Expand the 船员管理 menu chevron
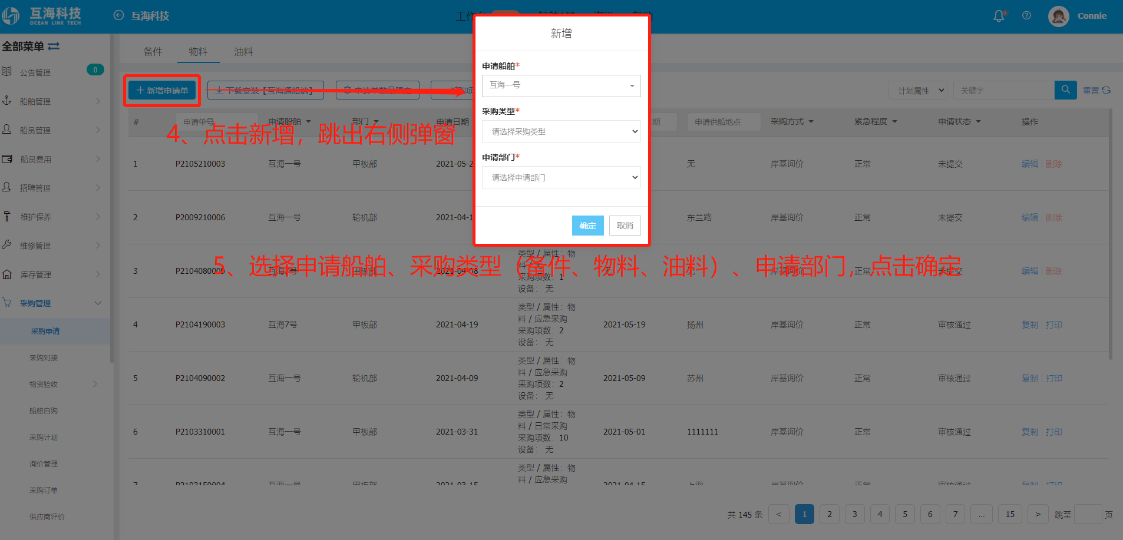 [98, 130]
